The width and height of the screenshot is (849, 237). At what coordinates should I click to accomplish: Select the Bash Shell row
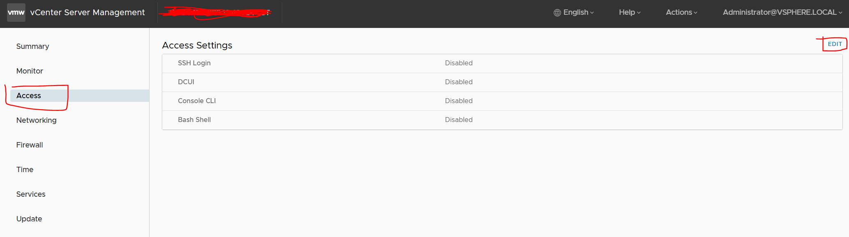194,120
